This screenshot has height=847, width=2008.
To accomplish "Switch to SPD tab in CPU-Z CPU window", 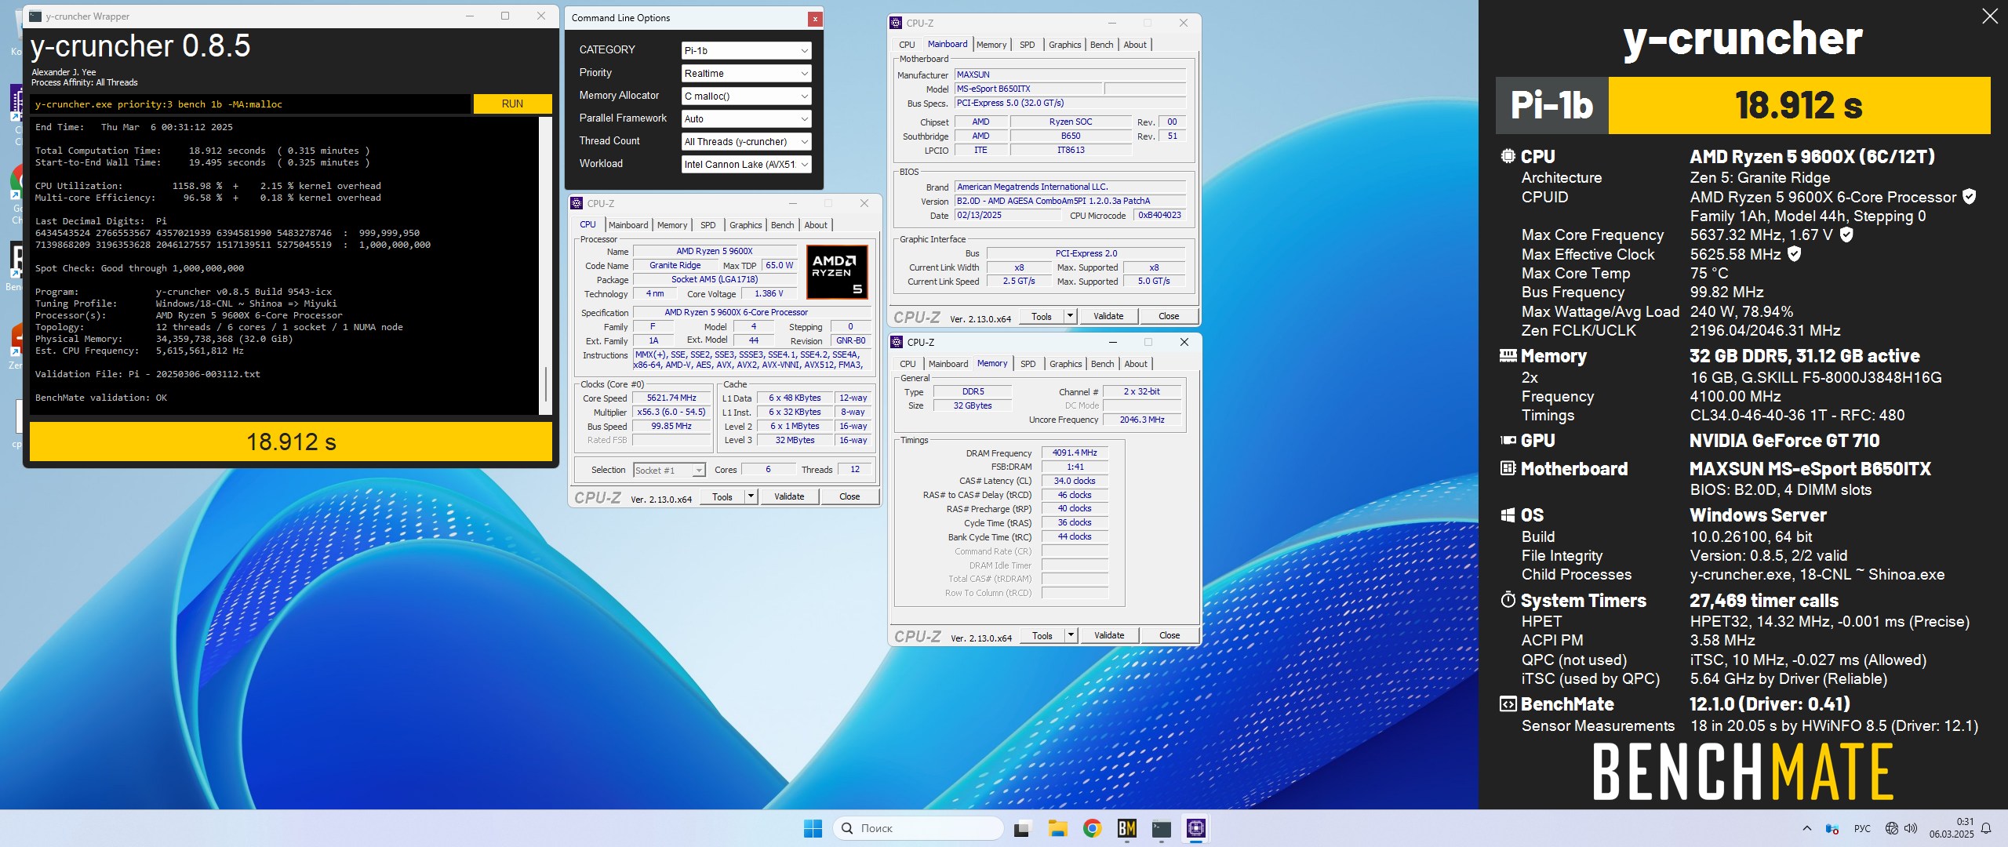I will tap(708, 225).
